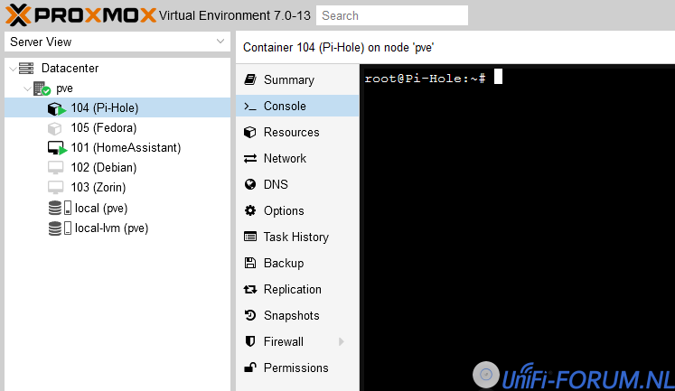This screenshot has height=391, width=675.
Task: Open the Summary tab
Action: tap(288, 80)
